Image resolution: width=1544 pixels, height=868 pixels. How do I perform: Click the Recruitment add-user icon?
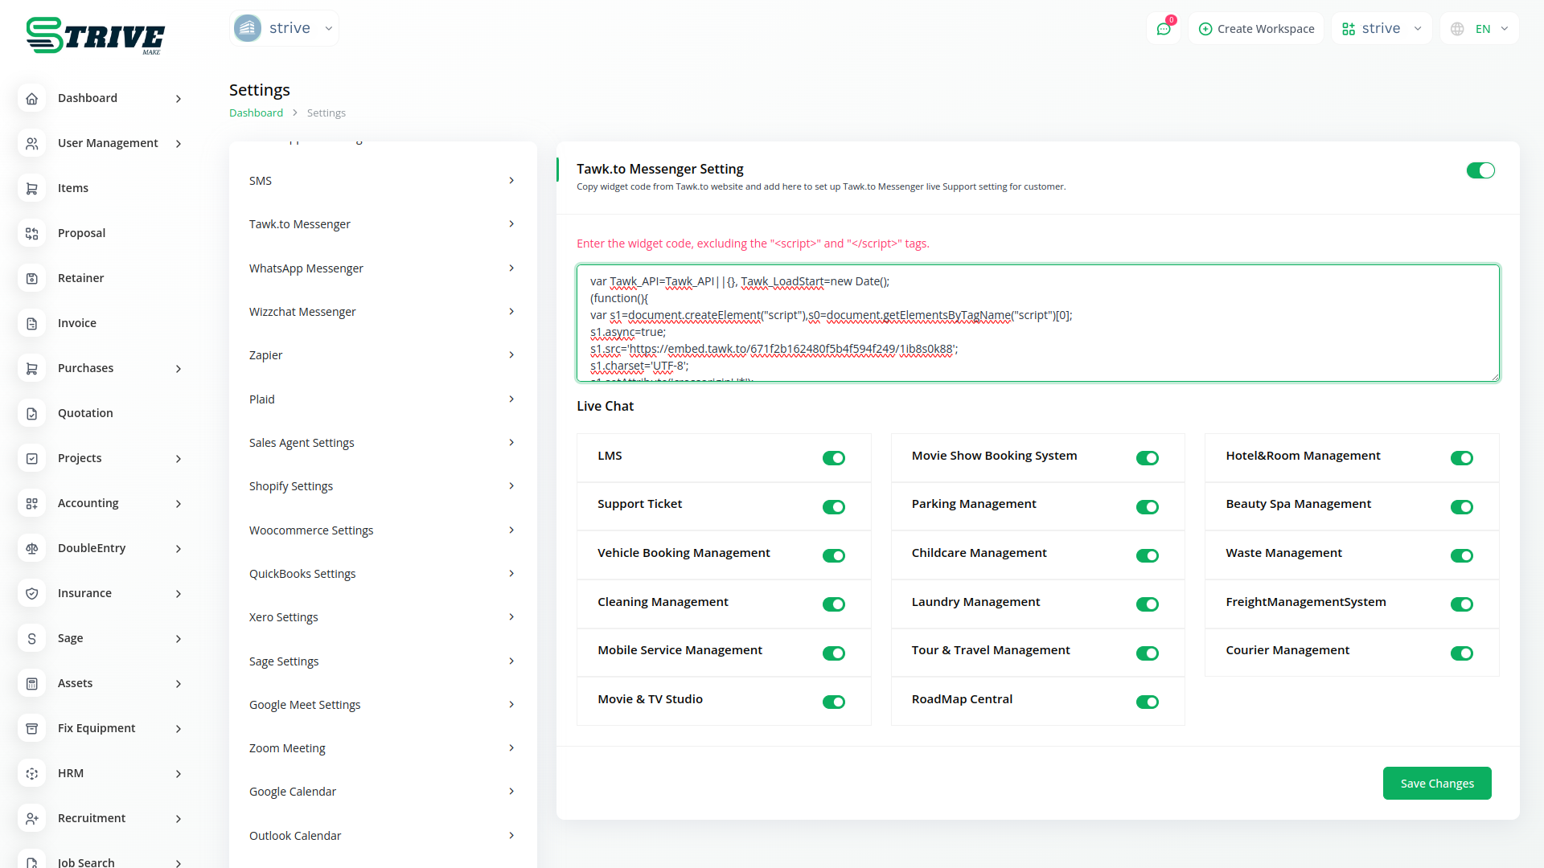click(32, 818)
